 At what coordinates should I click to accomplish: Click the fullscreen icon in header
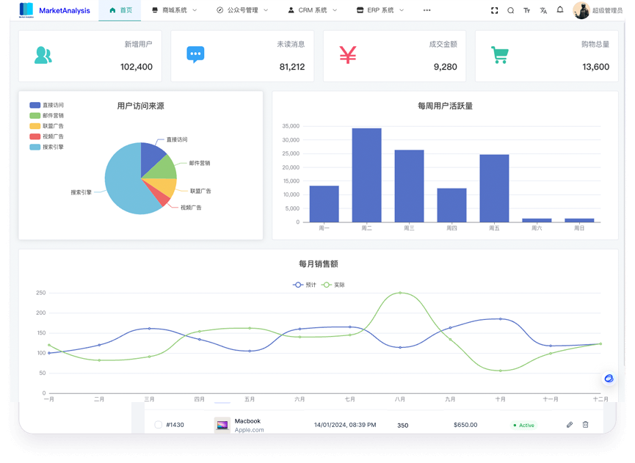point(494,10)
